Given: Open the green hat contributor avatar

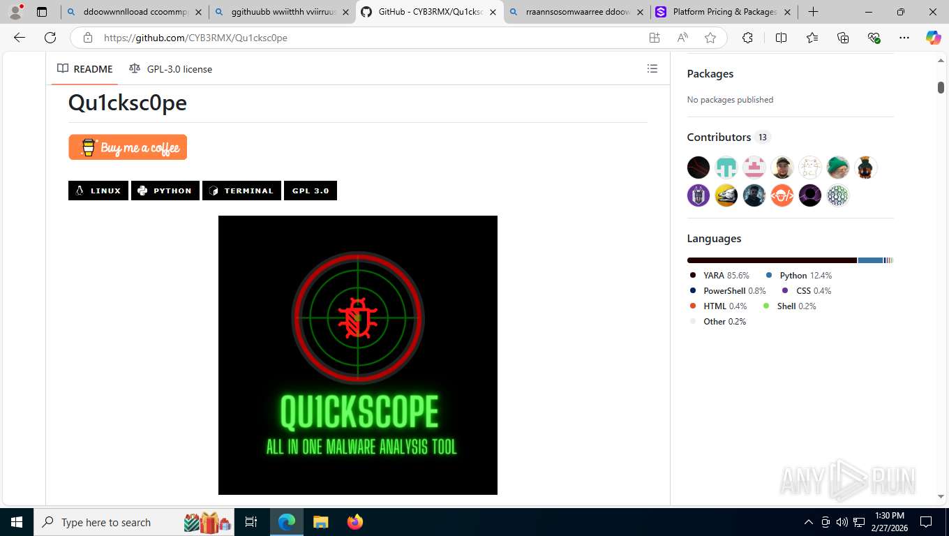Looking at the screenshot, I should [x=838, y=167].
